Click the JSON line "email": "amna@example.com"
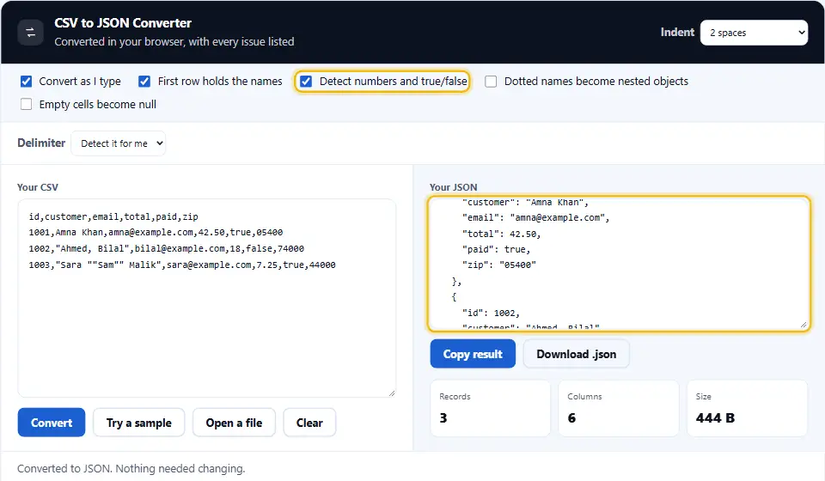The height and width of the screenshot is (481, 825). (535, 217)
